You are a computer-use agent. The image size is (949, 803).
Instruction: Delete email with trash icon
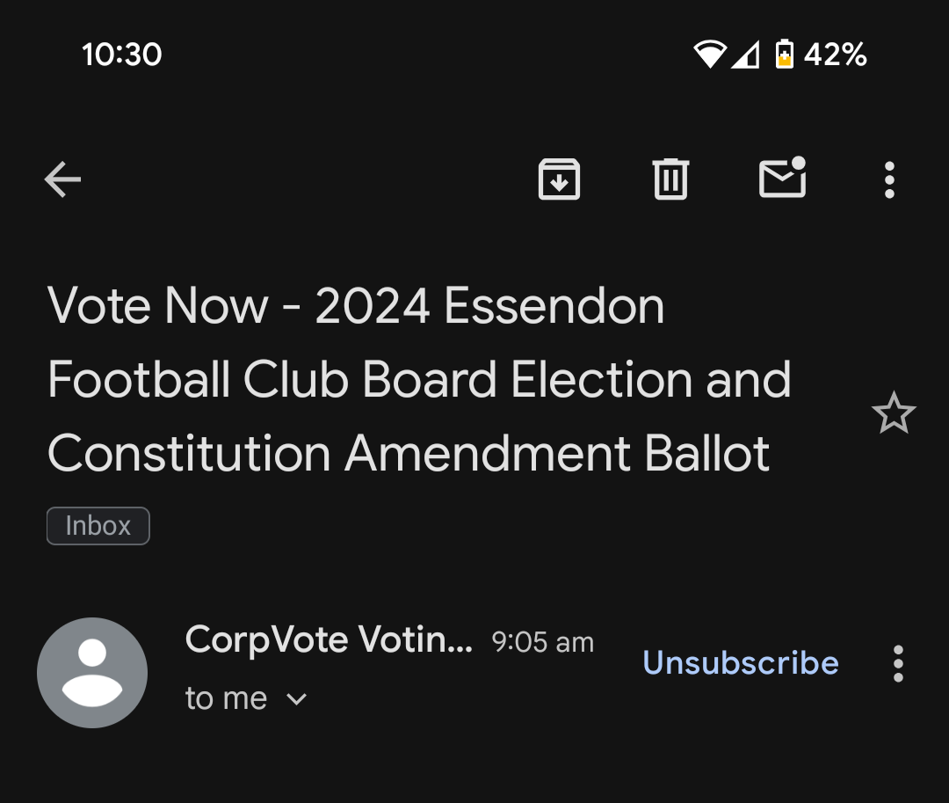point(670,179)
